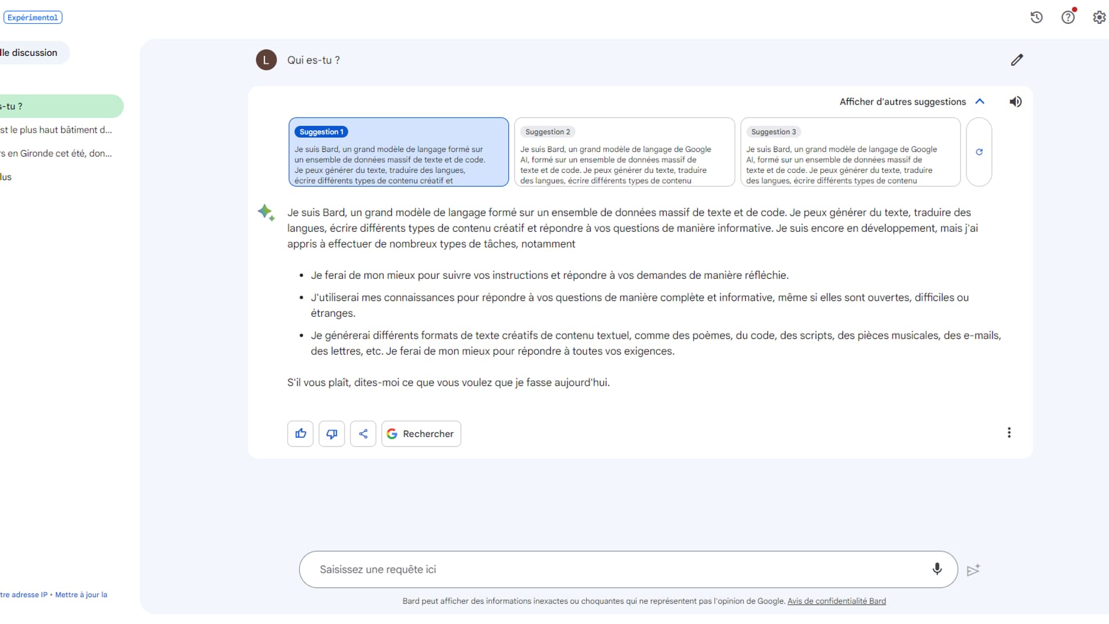Dislike the response with thumbs down
Screen dimensions: 1109x624
coord(332,434)
